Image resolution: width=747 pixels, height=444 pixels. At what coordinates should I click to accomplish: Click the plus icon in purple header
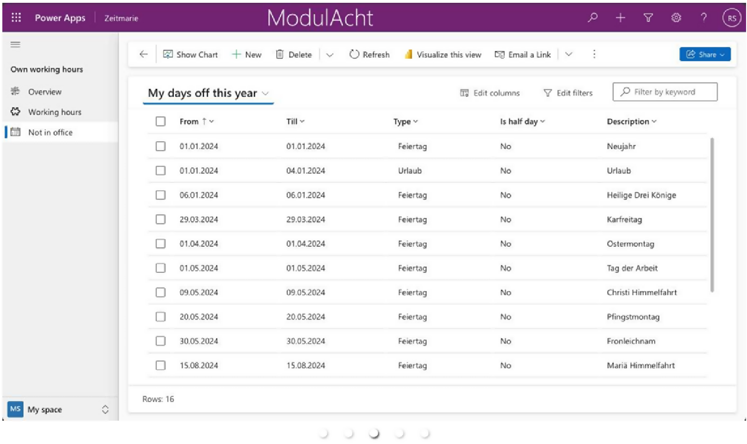(620, 18)
